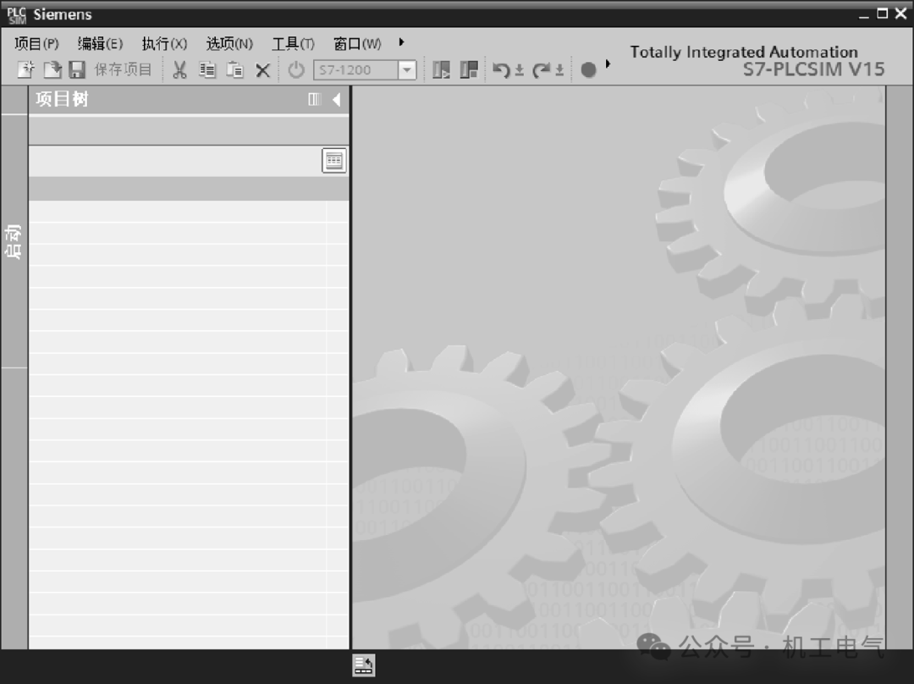
Task: Click the power on icon
Action: click(x=296, y=70)
